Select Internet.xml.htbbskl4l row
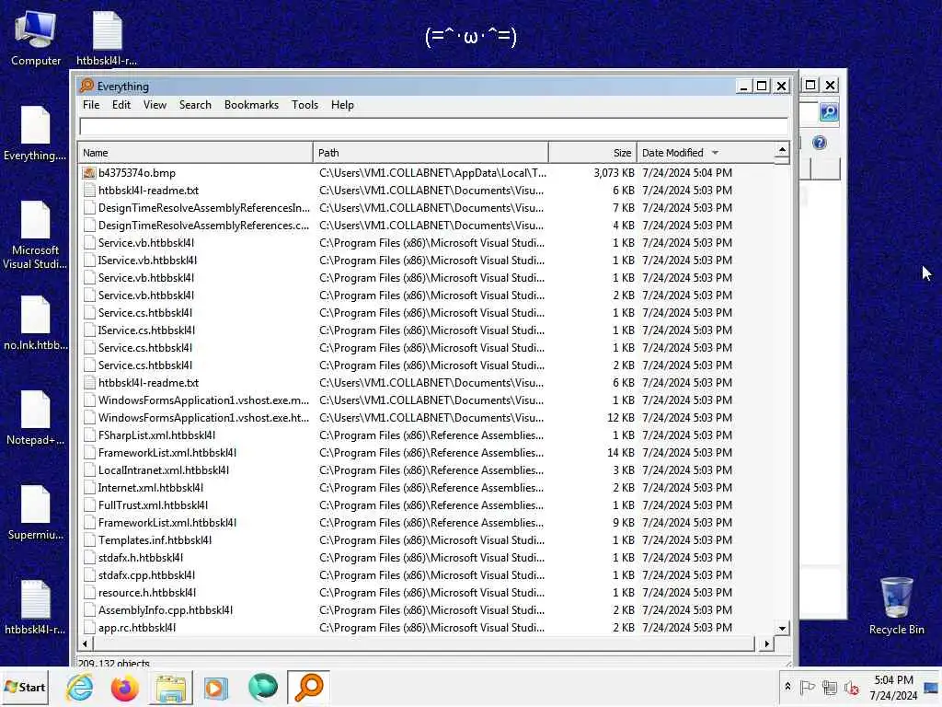942x707 pixels. (x=427, y=488)
